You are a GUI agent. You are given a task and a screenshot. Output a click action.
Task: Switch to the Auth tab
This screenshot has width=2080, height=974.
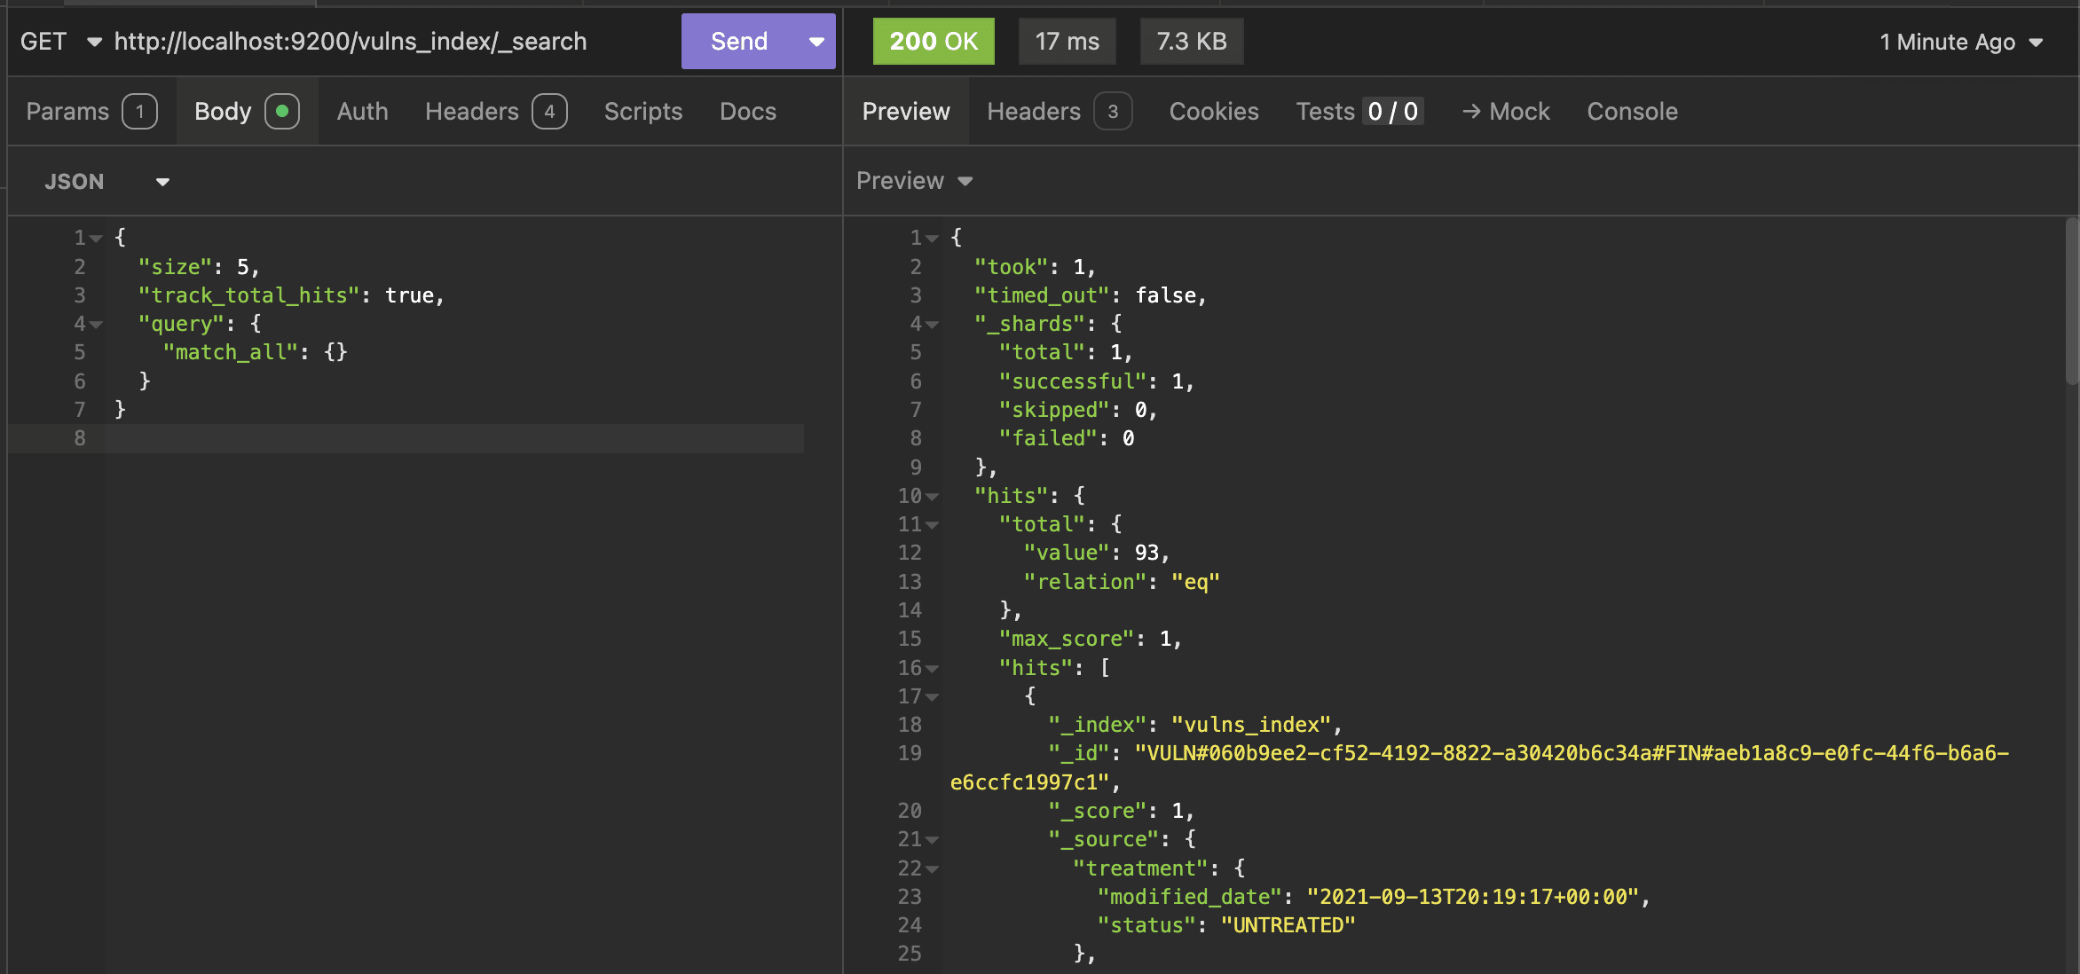(362, 112)
